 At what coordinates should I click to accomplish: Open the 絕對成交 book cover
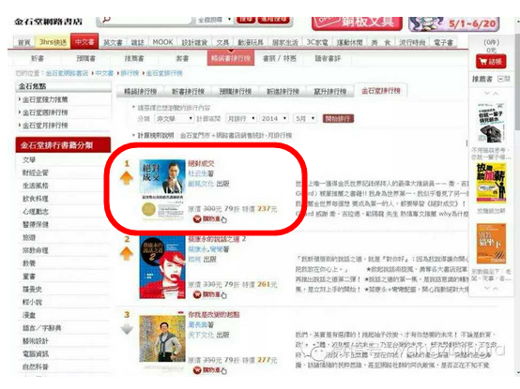162,190
